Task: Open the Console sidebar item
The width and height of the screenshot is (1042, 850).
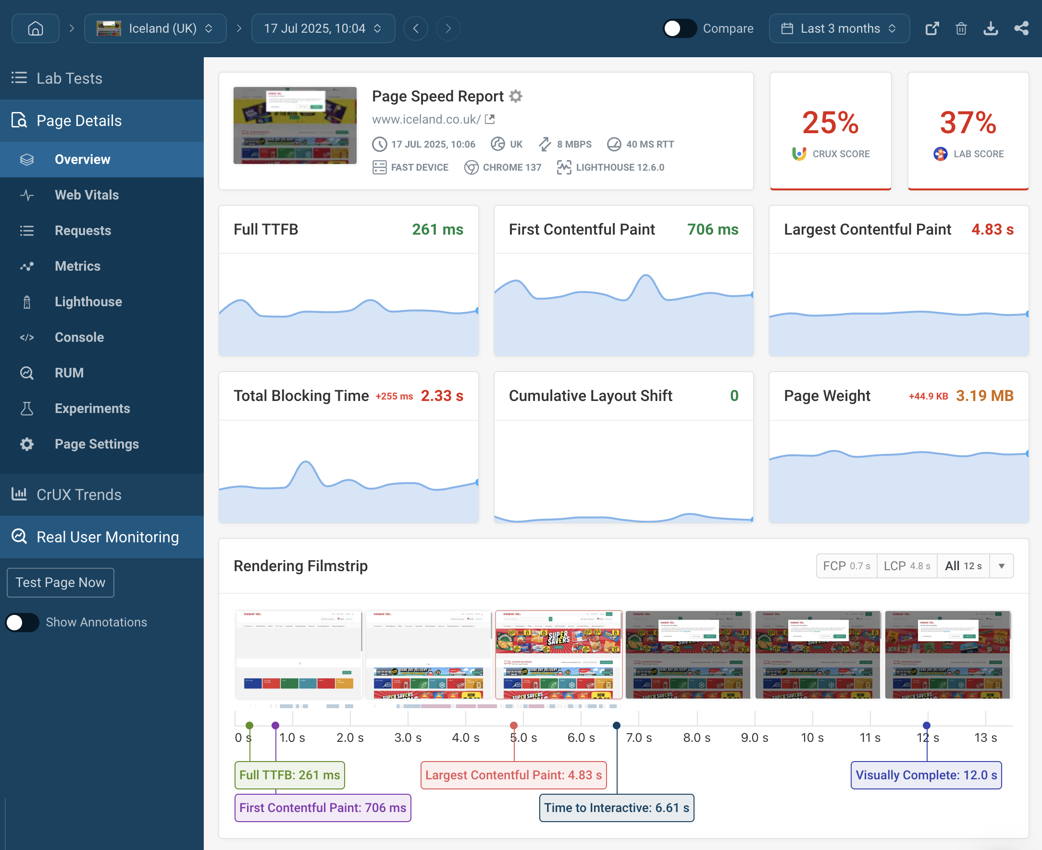Action: [x=102, y=337]
